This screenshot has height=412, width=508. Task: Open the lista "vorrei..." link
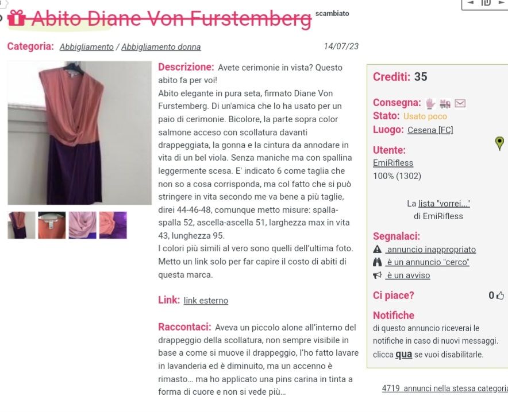tap(444, 203)
